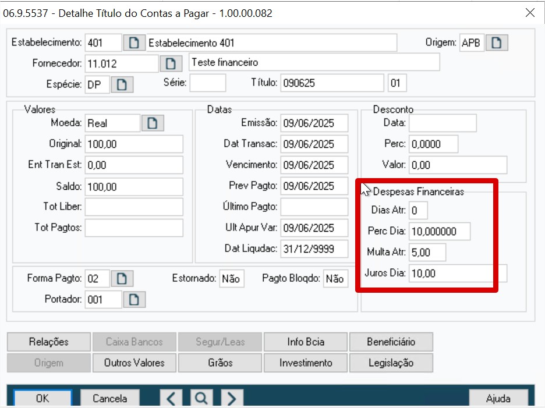Open the Beneficiário button

tap(391, 342)
